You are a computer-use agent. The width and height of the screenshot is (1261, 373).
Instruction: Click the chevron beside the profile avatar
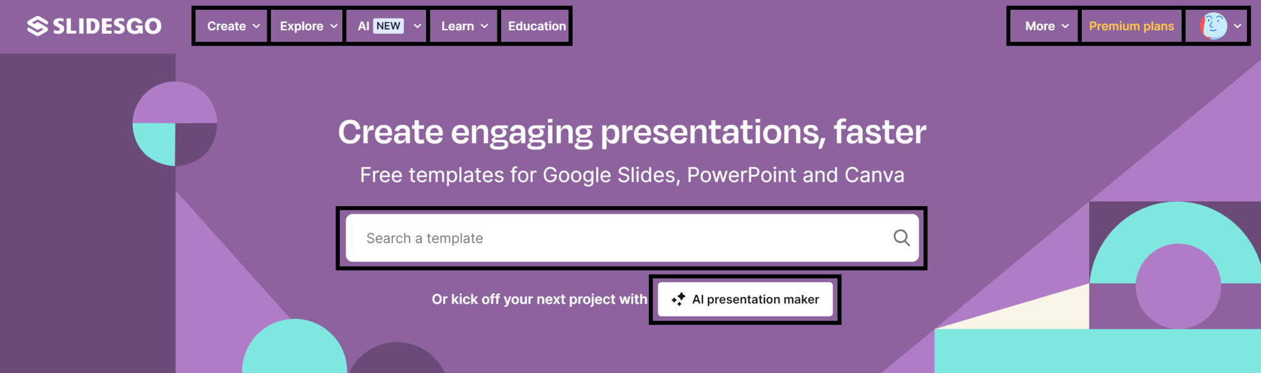[1239, 26]
